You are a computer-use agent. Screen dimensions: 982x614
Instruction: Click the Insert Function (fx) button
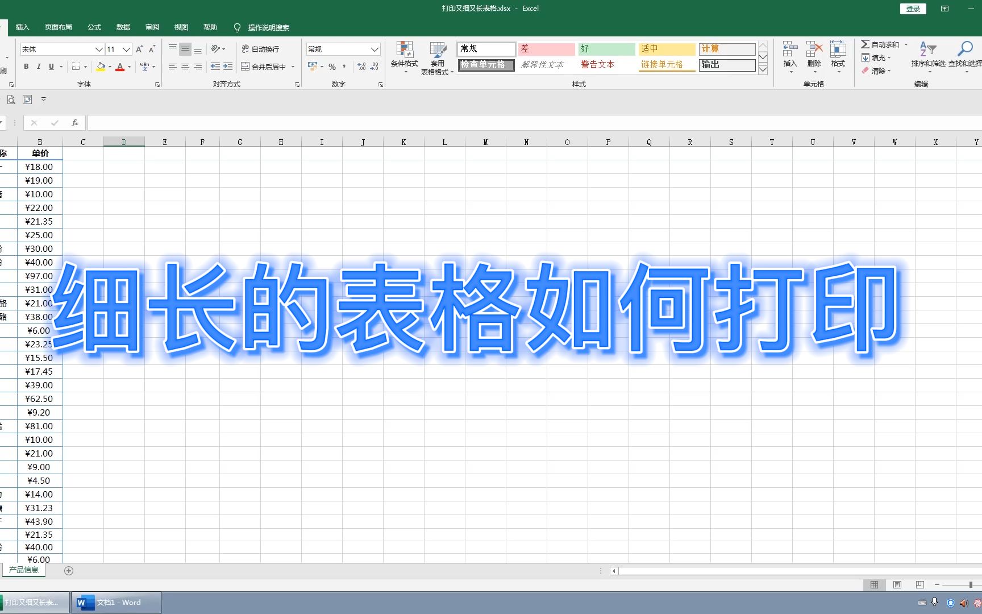pyautogui.click(x=74, y=122)
